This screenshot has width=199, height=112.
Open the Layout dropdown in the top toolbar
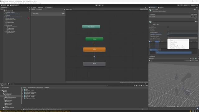point(194,5)
